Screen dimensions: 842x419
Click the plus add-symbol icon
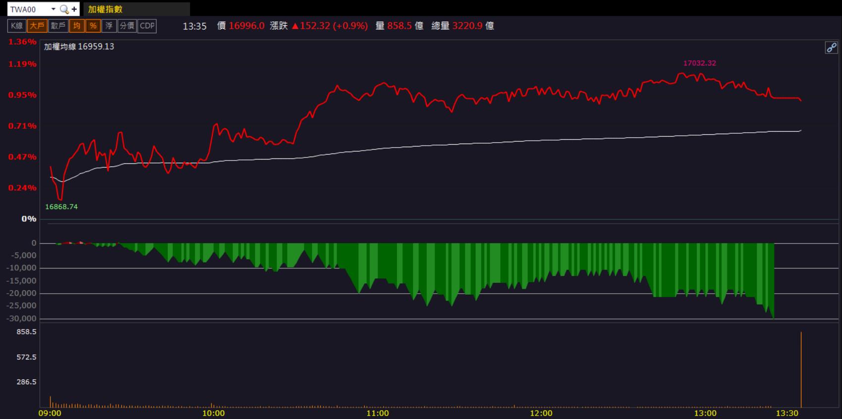(x=74, y=9)
